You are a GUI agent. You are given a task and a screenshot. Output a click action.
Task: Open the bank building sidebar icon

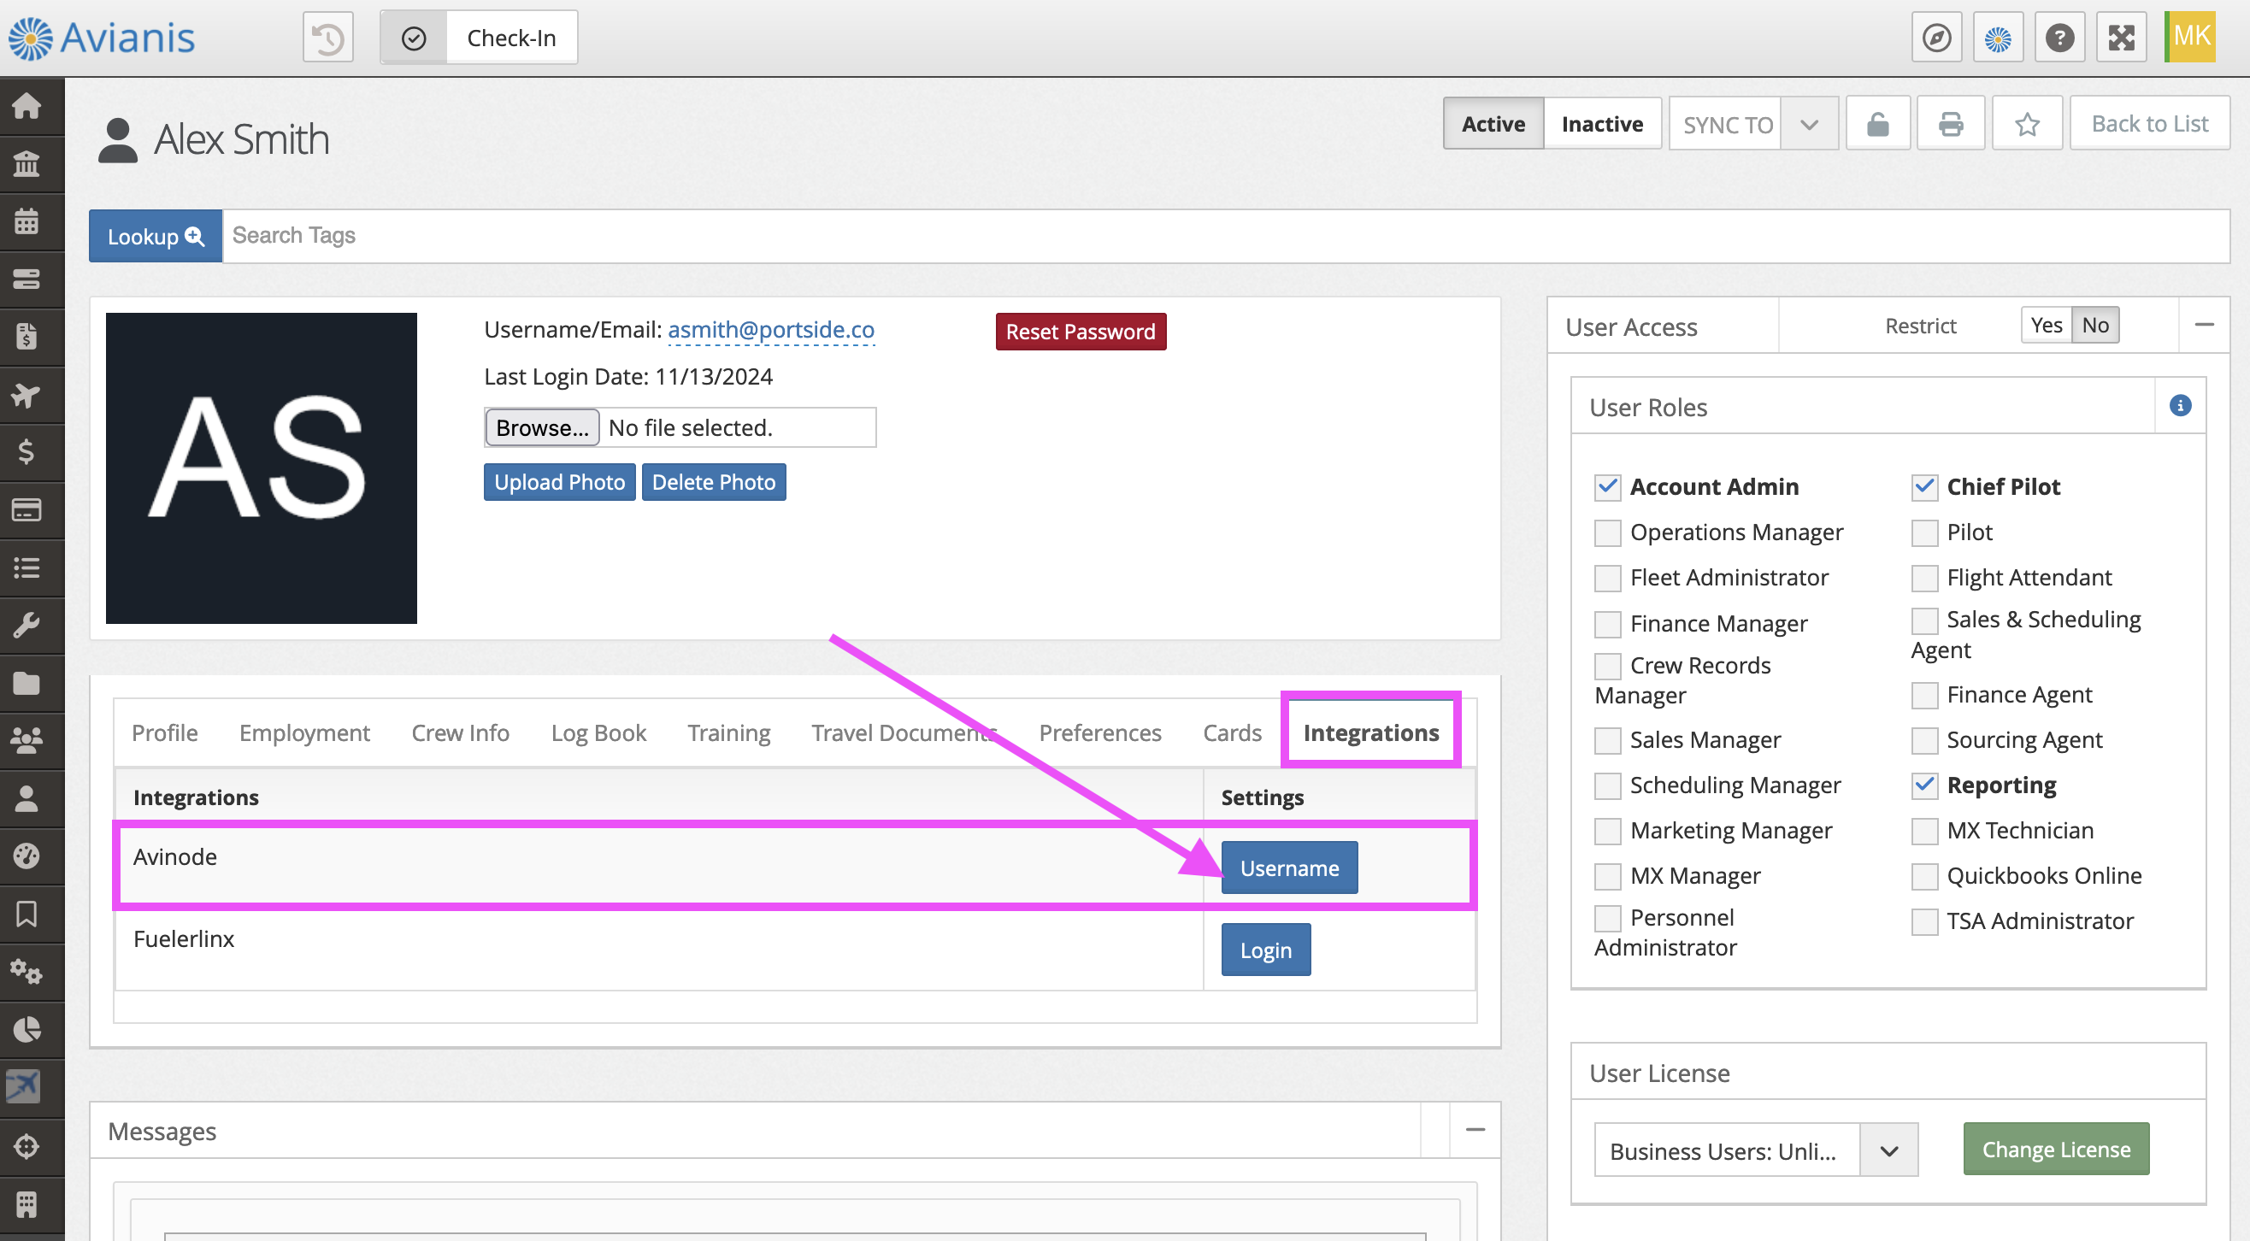[x=27, y=163]
